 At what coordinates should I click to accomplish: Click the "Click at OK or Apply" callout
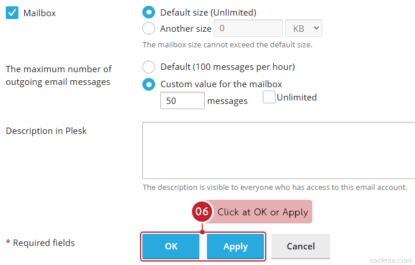pos(263,212)
